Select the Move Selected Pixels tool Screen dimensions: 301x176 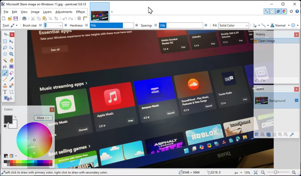click(11, 41)
